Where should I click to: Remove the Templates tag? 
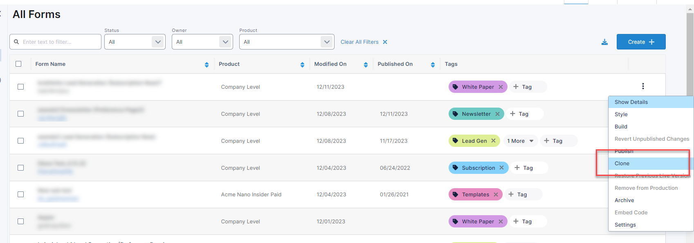point(496,195)
